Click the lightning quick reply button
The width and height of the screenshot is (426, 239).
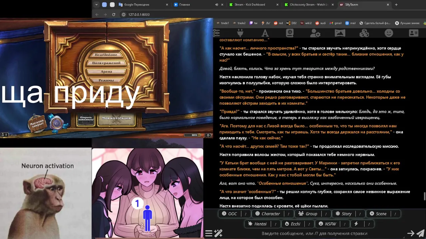tap(356, 224)
